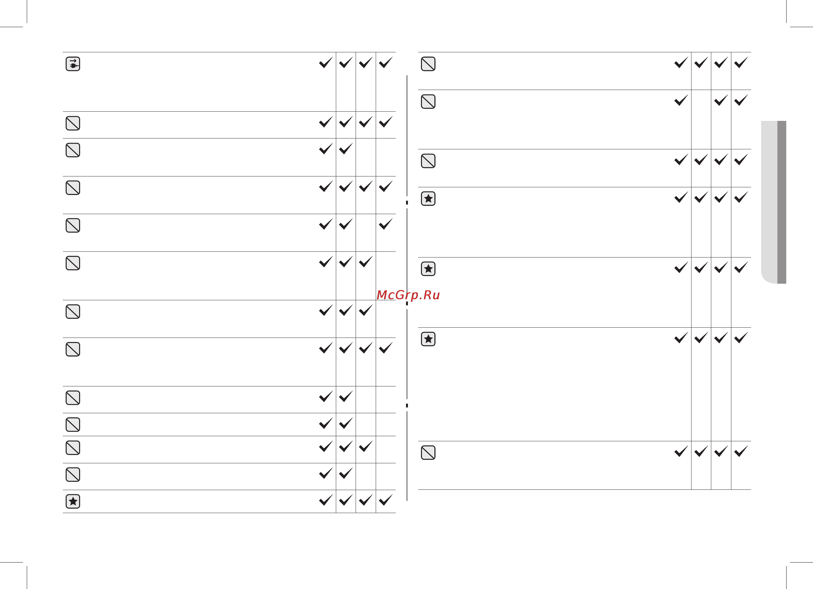Screen dimensions: 813x589
Task: Click the topmost star icon in the right table
Action: point(428,199)
